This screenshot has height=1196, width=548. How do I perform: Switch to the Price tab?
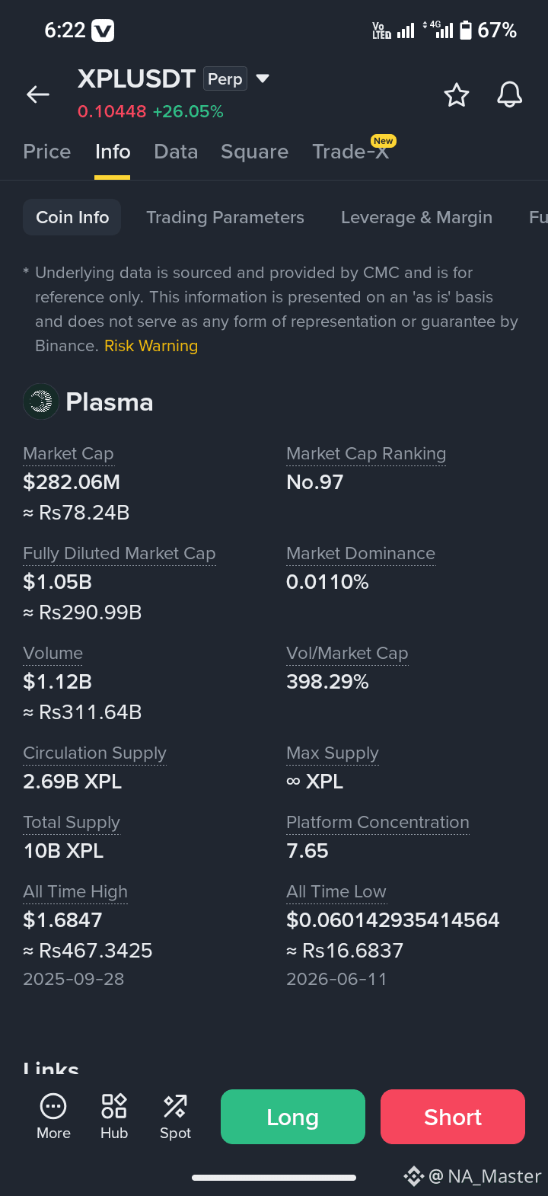pyautogui.click(x=47, y=152)
